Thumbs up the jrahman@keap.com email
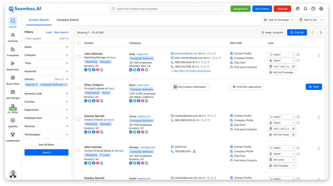Screen dimensions: 333x186 (212, 53)
